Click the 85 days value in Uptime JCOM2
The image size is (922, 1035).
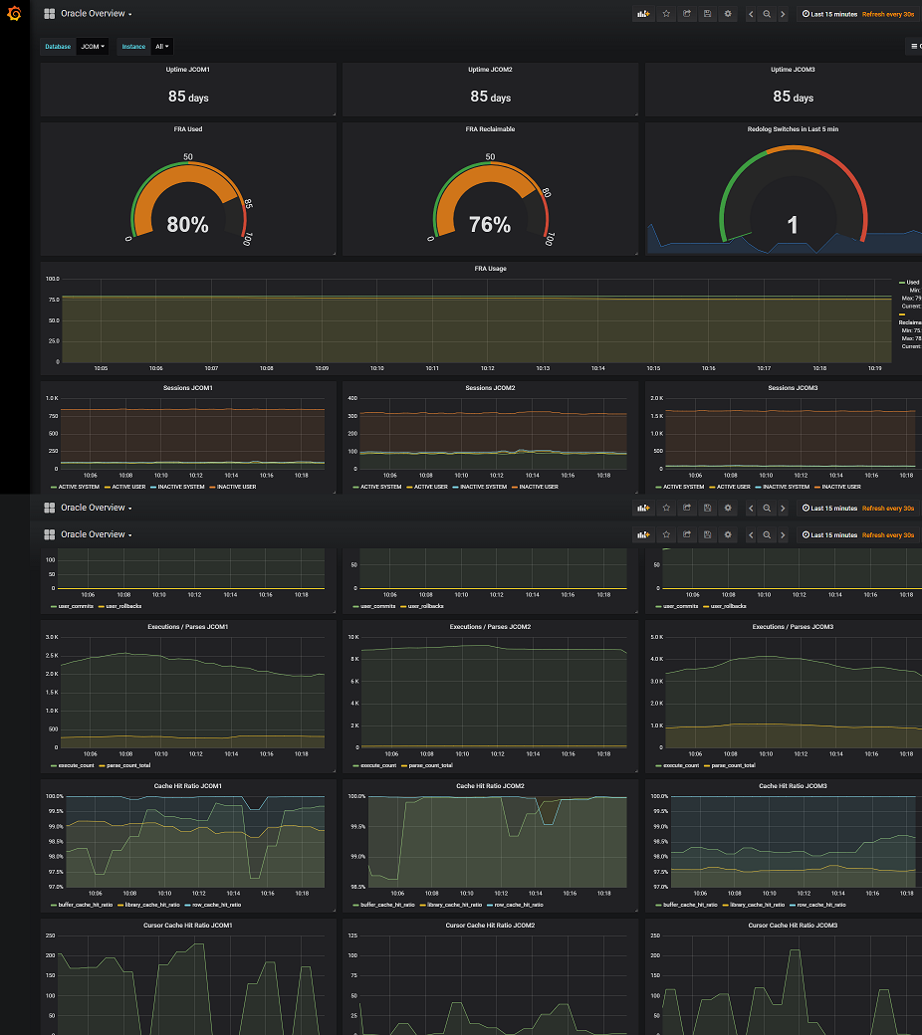tap(490, 98)
